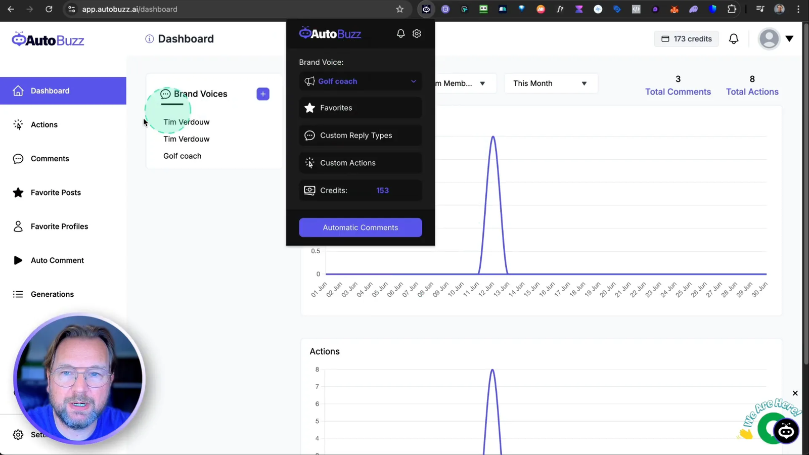Screen dimensions: 809x455
Task: Open the site info icon in address bar
Action: (x=72, y=9)
